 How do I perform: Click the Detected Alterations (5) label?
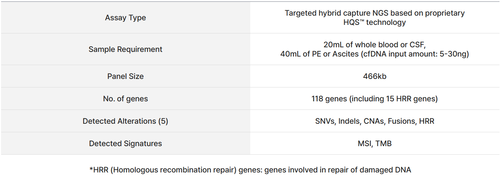tap(125, 121)
